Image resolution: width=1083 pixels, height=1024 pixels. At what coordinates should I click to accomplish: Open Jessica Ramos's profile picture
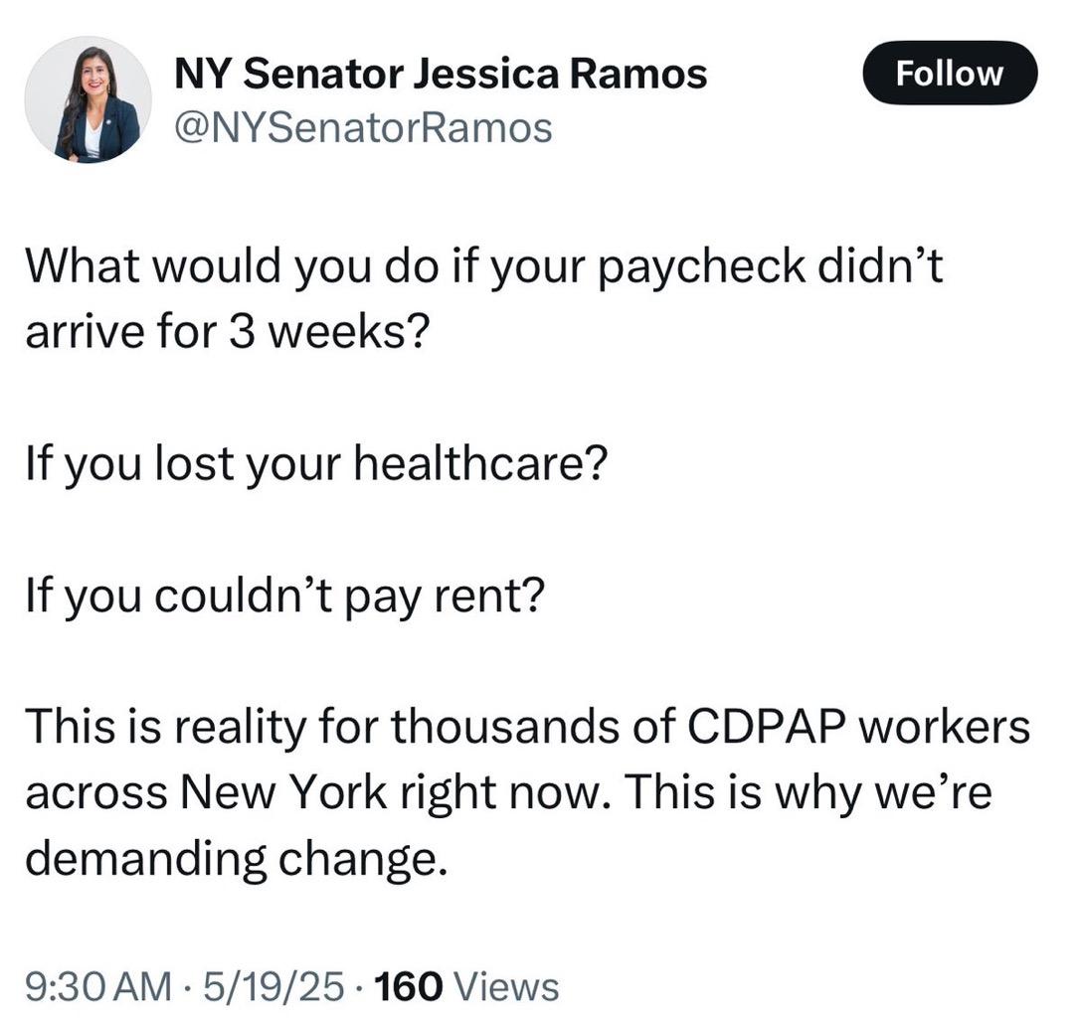(88, 99)
